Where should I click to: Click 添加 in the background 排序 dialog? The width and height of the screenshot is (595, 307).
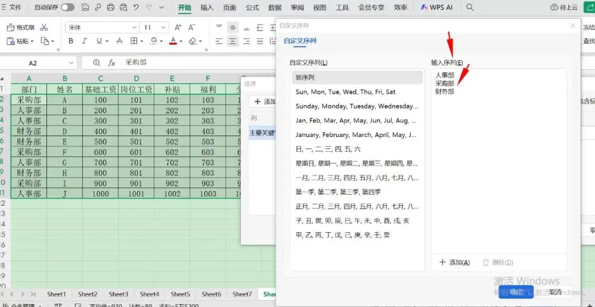coord(265,102)
